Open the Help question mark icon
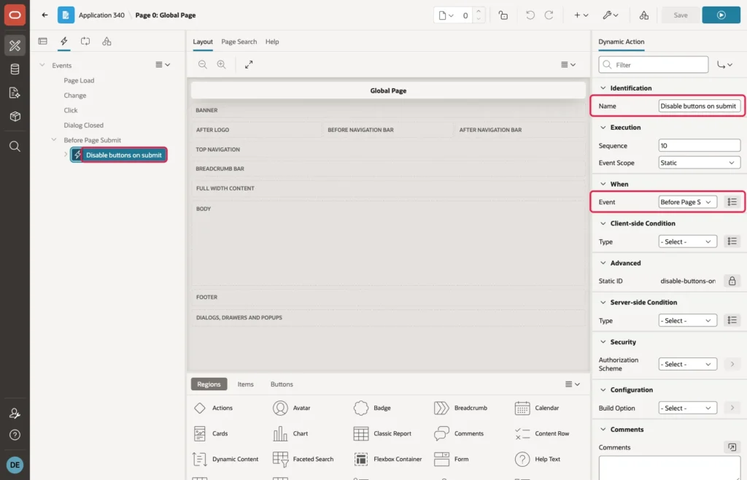Image resolution: width=747 pixels, height=480 pixels. (x=15, y=435)
